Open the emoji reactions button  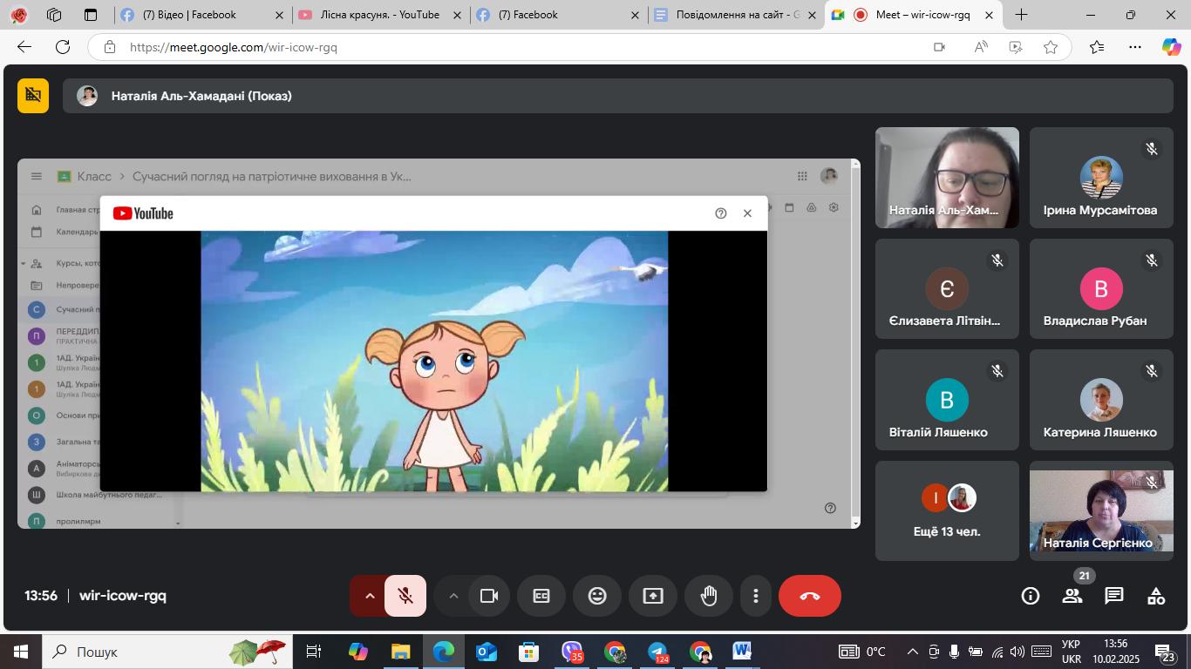tap(597, 596)
